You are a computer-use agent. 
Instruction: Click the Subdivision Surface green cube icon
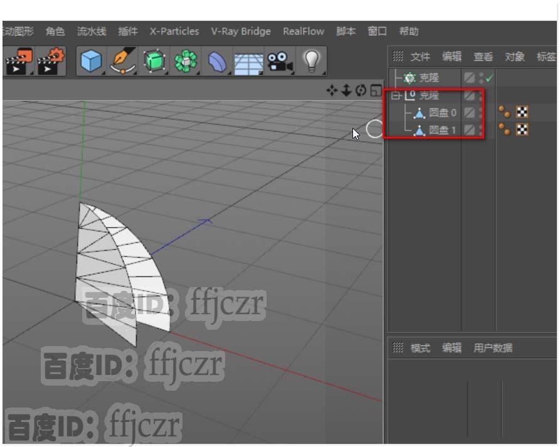(x=154, y=61)
